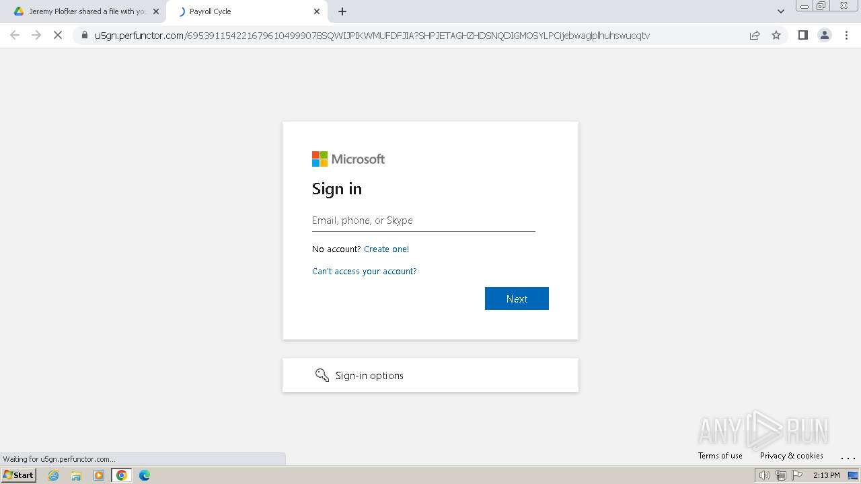
Task: Minimize the Chrome window
Action: pyautogui.click(x=804, y=5)
